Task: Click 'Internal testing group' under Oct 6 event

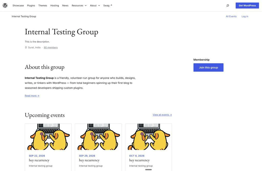Action: pyautogui.click(x=141, y=166)
